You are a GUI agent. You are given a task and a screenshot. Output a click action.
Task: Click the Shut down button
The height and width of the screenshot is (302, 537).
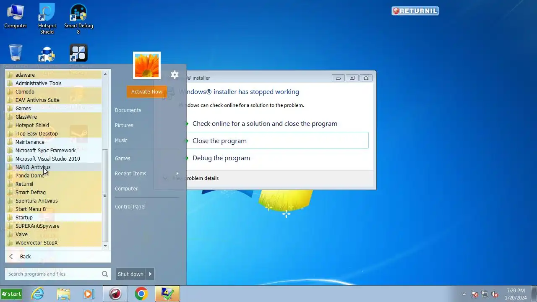[x=130, y=274]
